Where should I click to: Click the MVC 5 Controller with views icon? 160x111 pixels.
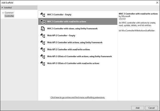[x=42, y=29]
